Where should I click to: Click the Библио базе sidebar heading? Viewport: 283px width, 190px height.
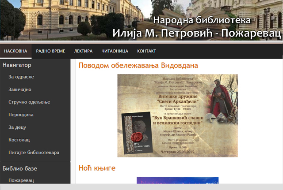click(20, 168)
